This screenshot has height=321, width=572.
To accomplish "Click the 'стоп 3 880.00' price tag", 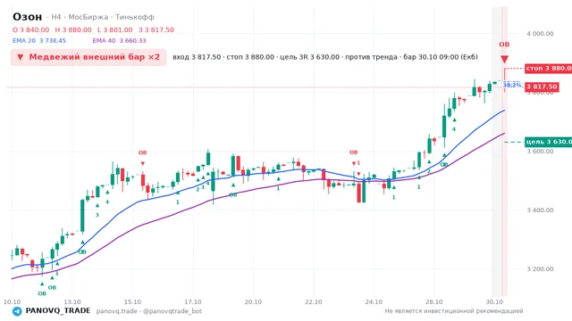I will coord(548,68).
